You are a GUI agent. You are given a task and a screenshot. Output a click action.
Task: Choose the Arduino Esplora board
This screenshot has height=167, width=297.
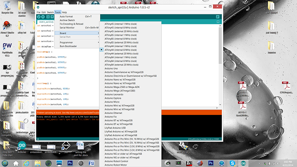tap(113, 98)
